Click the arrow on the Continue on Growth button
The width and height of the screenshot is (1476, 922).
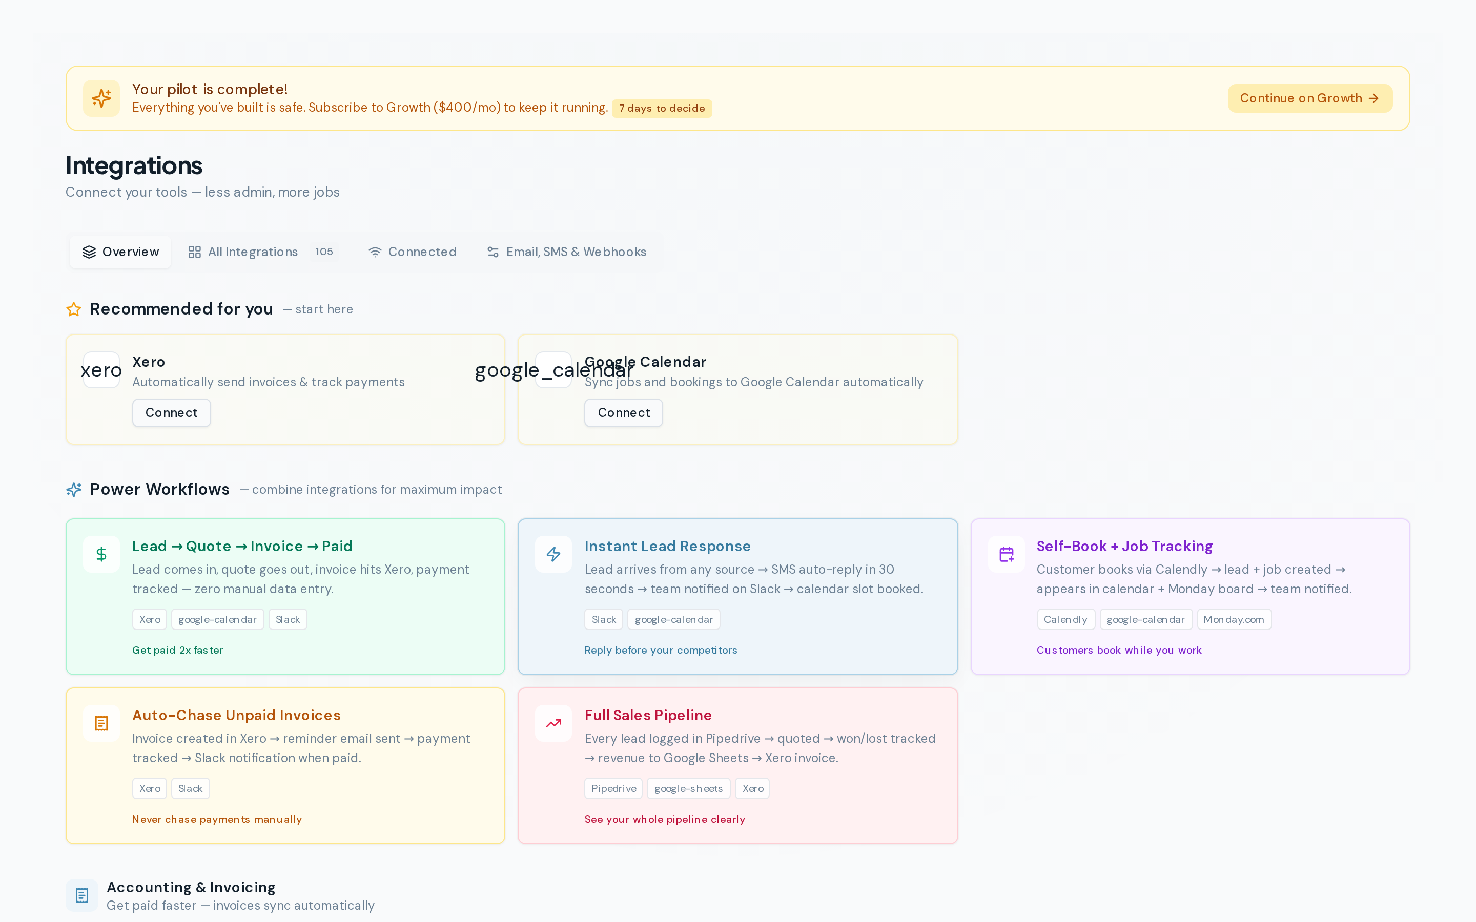(1373, 98)
